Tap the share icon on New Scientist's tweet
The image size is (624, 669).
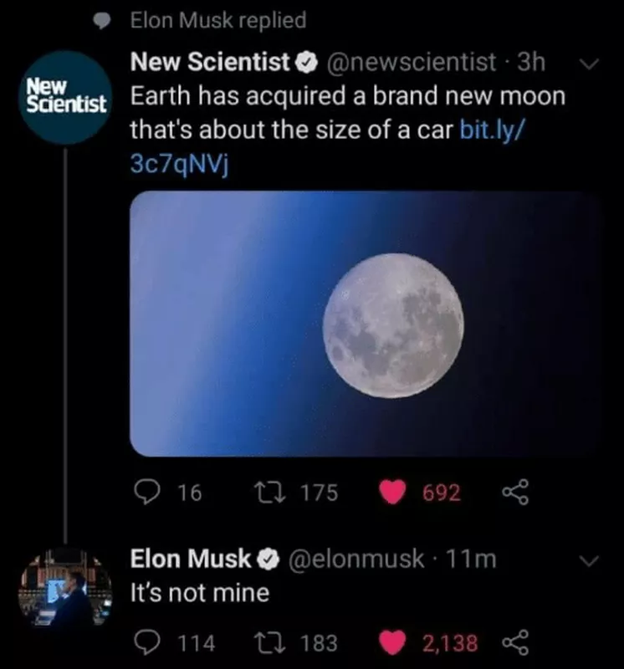click(x=516, y=493)
